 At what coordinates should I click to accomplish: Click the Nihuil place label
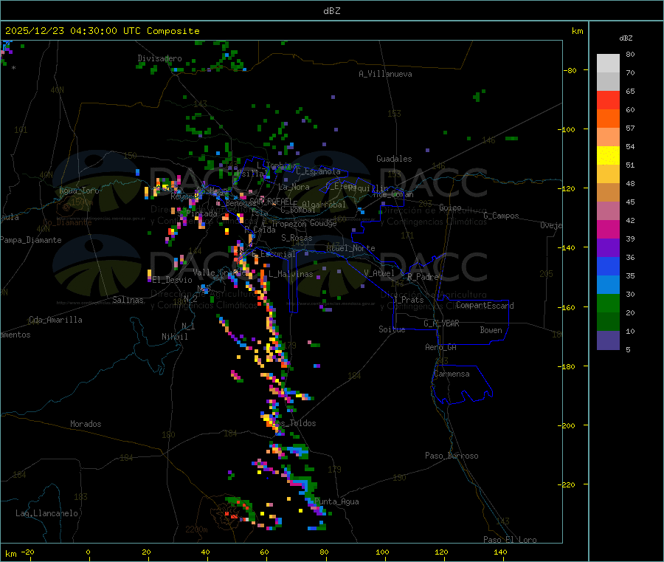(x=175, y=337)
